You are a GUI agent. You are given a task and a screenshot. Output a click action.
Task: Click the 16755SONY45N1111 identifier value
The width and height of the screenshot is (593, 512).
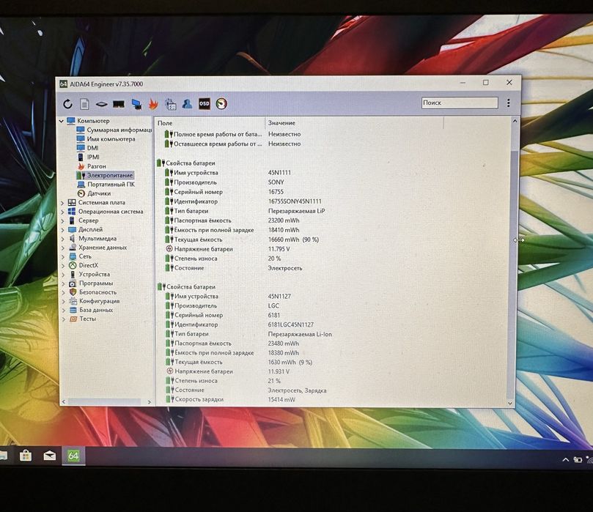tap(295, 201)
